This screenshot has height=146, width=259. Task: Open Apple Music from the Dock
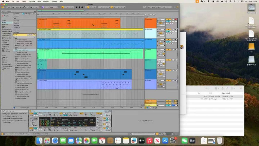[x=149, y=140]
